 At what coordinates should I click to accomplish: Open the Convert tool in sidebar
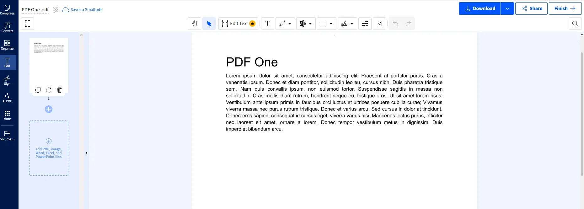point(7,27)
